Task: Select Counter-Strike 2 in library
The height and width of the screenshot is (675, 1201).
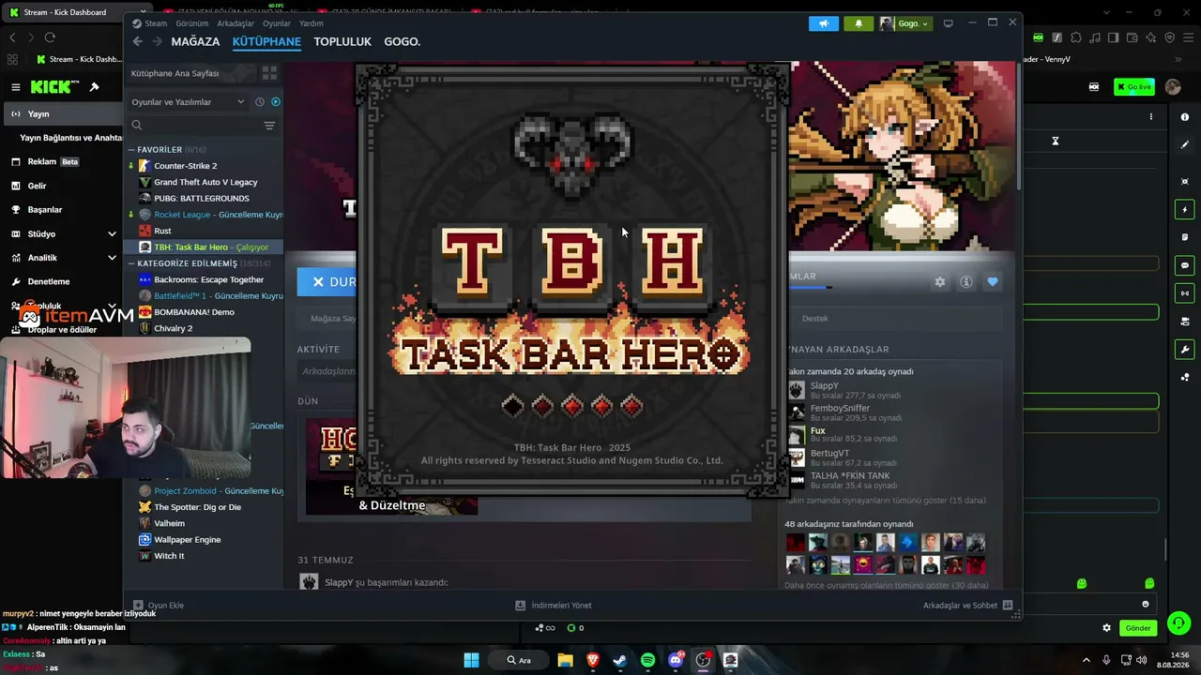Action: pos(185,166)
